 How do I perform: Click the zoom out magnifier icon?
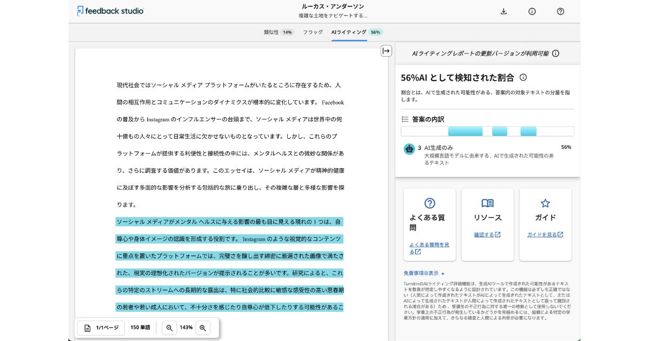click(x=169, y=327)
